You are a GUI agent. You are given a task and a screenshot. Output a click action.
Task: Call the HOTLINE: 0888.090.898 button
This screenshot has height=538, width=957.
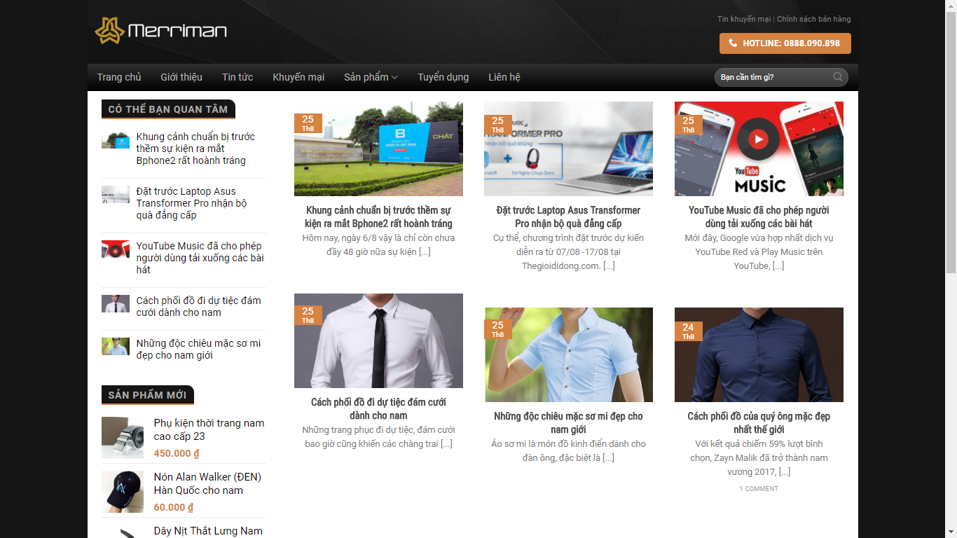(x=785, y=43)
